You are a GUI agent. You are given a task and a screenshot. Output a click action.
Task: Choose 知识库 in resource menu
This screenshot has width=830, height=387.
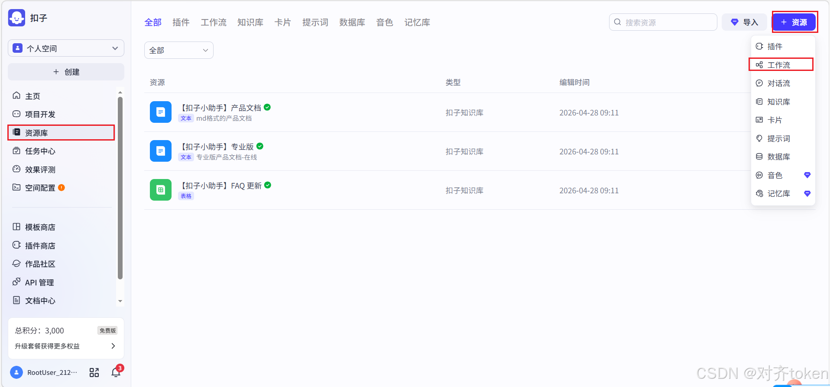[783, 102]
